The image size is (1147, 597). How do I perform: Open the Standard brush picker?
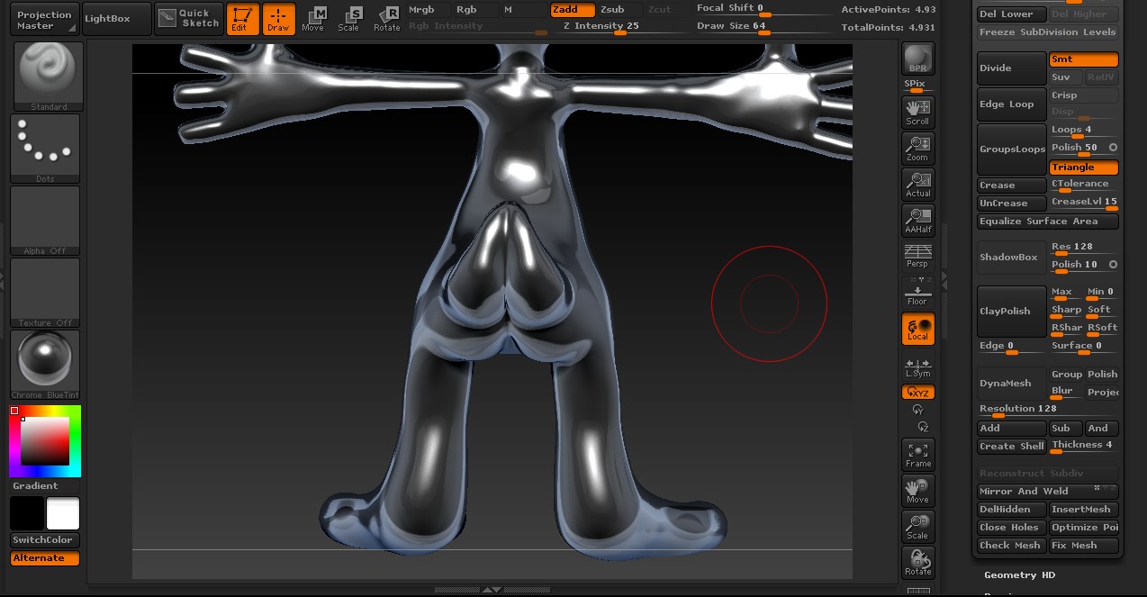pyautogui.click(x=49, y=76)
